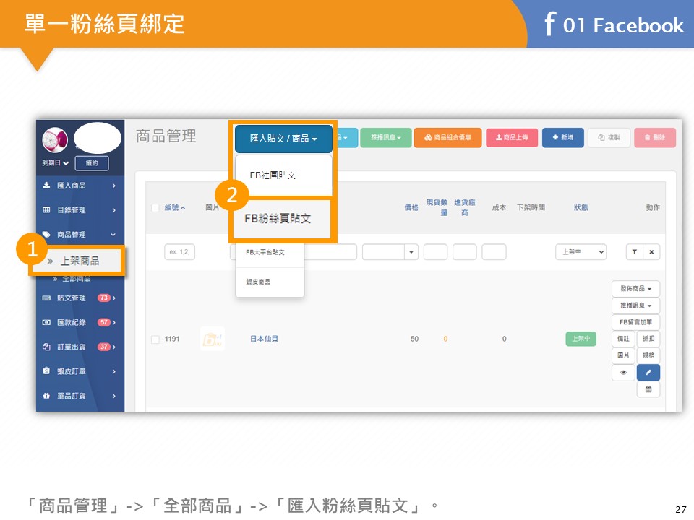Click the blue 新增 plus button
This screenshot has height=520, width=694.
(562, 137)
